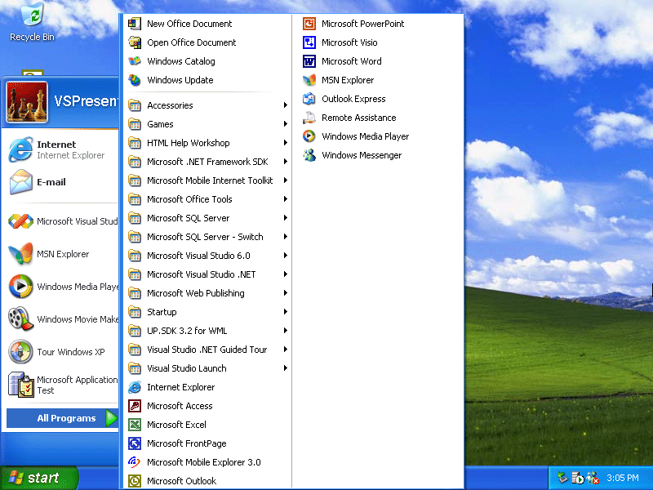Expand the Microsoft SQL Server arrow
The image size is (653, 490).
(x=285, y=218)
